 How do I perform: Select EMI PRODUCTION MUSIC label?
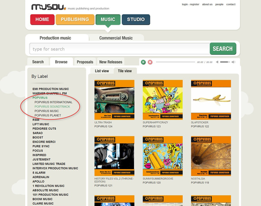50,89
